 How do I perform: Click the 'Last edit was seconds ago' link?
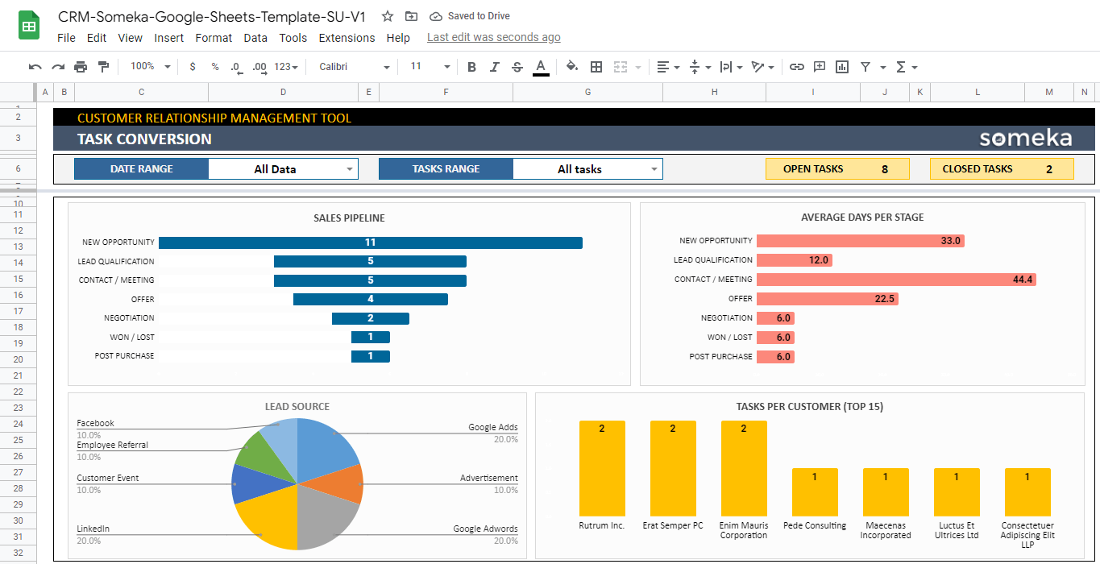(493, 38)
